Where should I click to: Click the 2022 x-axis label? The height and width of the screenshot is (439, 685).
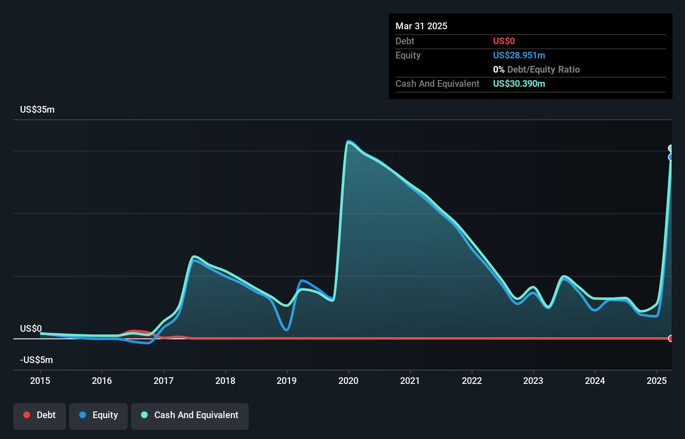(472, 381)
